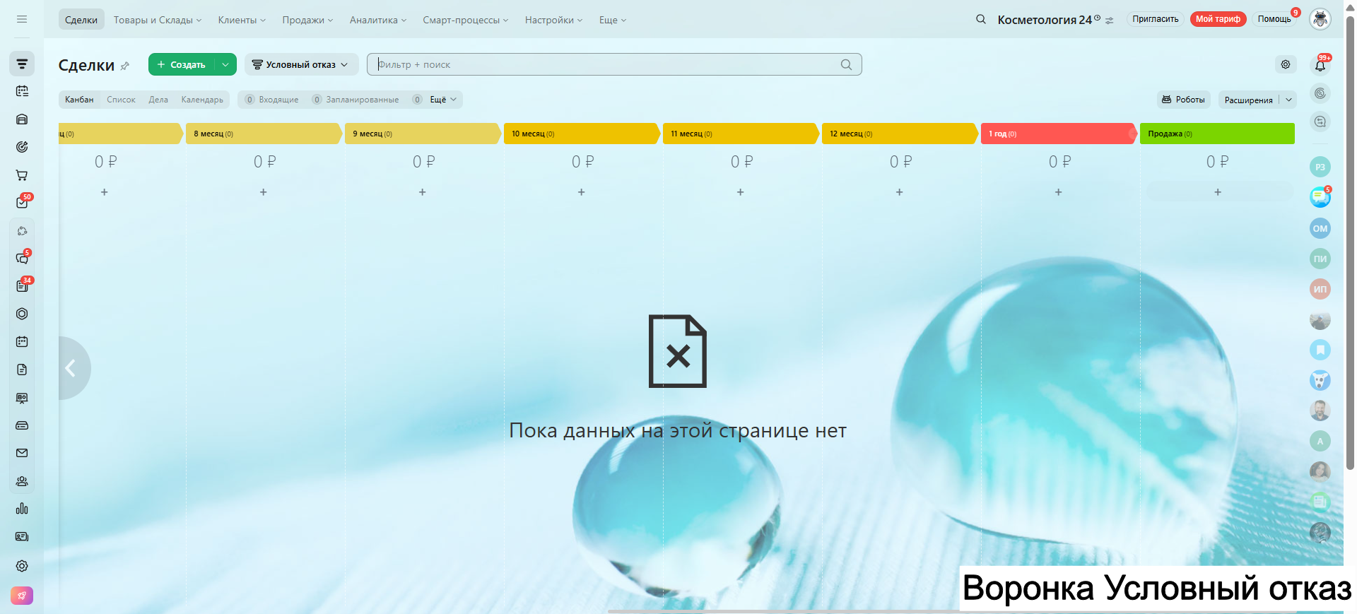Filter by Запланированные counter
The height and width of the screenshot is (614, 1357).
[356, 100]
